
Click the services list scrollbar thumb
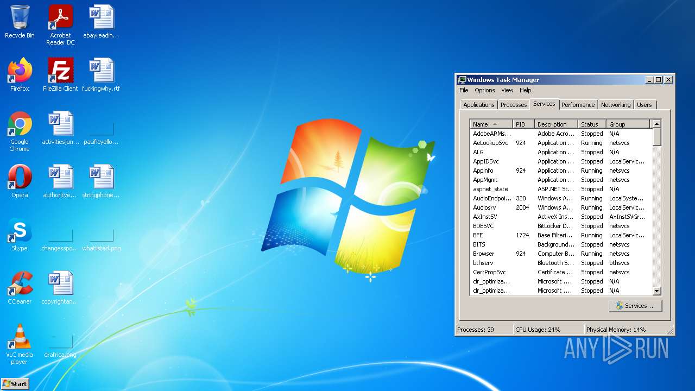656,137
